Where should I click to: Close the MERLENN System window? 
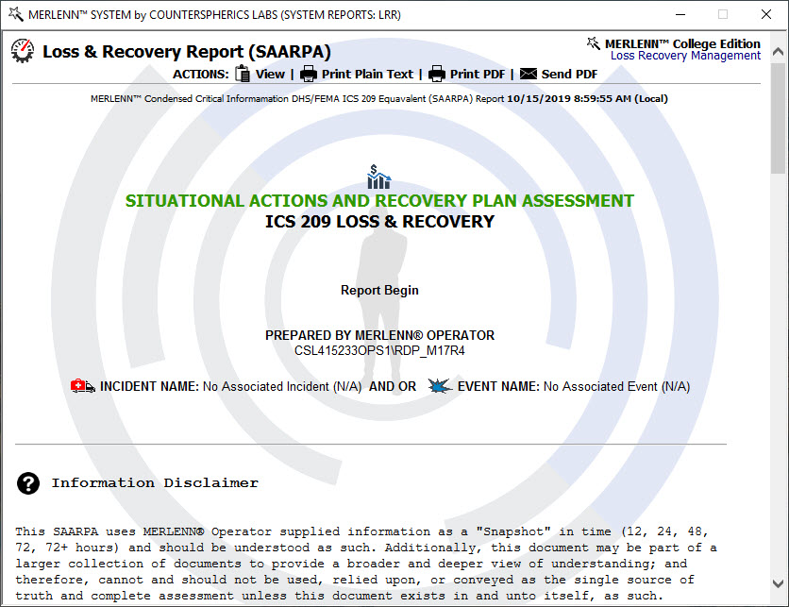[765, 14]
